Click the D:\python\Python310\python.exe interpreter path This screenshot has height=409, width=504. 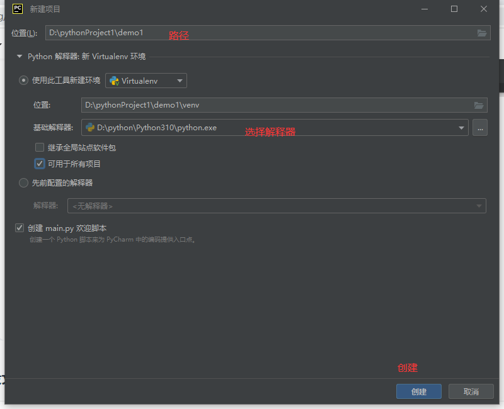point(157,128)
